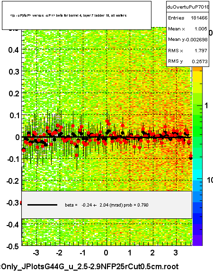Click the x-axis label 0
The width and height of the screenshot is (213, 273).
106,253
